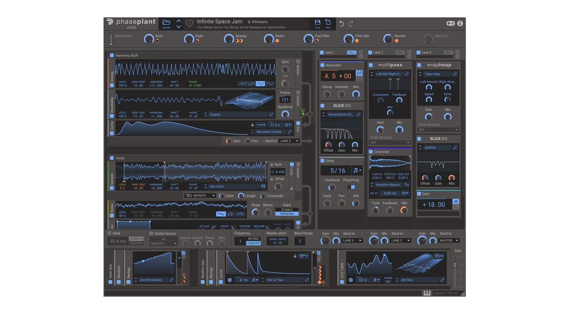The height and width of the screenshot is (314, 569).
Task: Click the Resonator pitch A 5 +00 field
Action: click(x=338, y=76)
